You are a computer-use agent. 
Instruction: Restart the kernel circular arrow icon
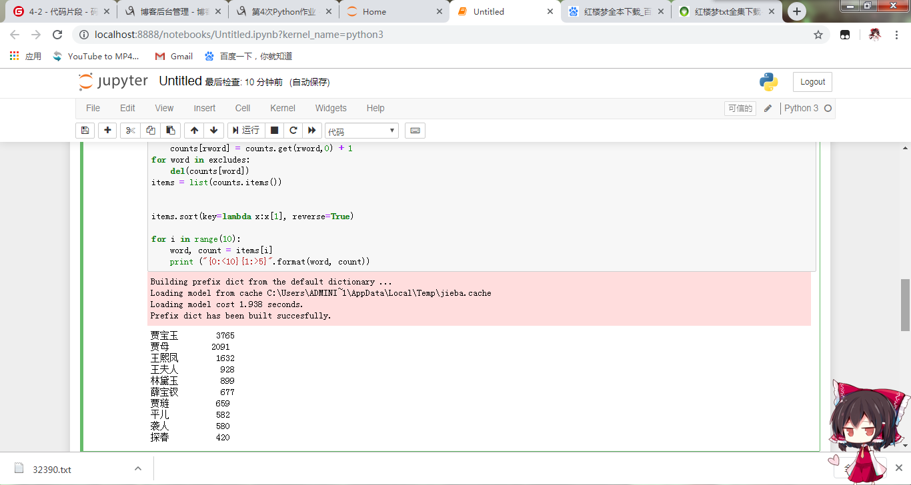click(293, 131)
